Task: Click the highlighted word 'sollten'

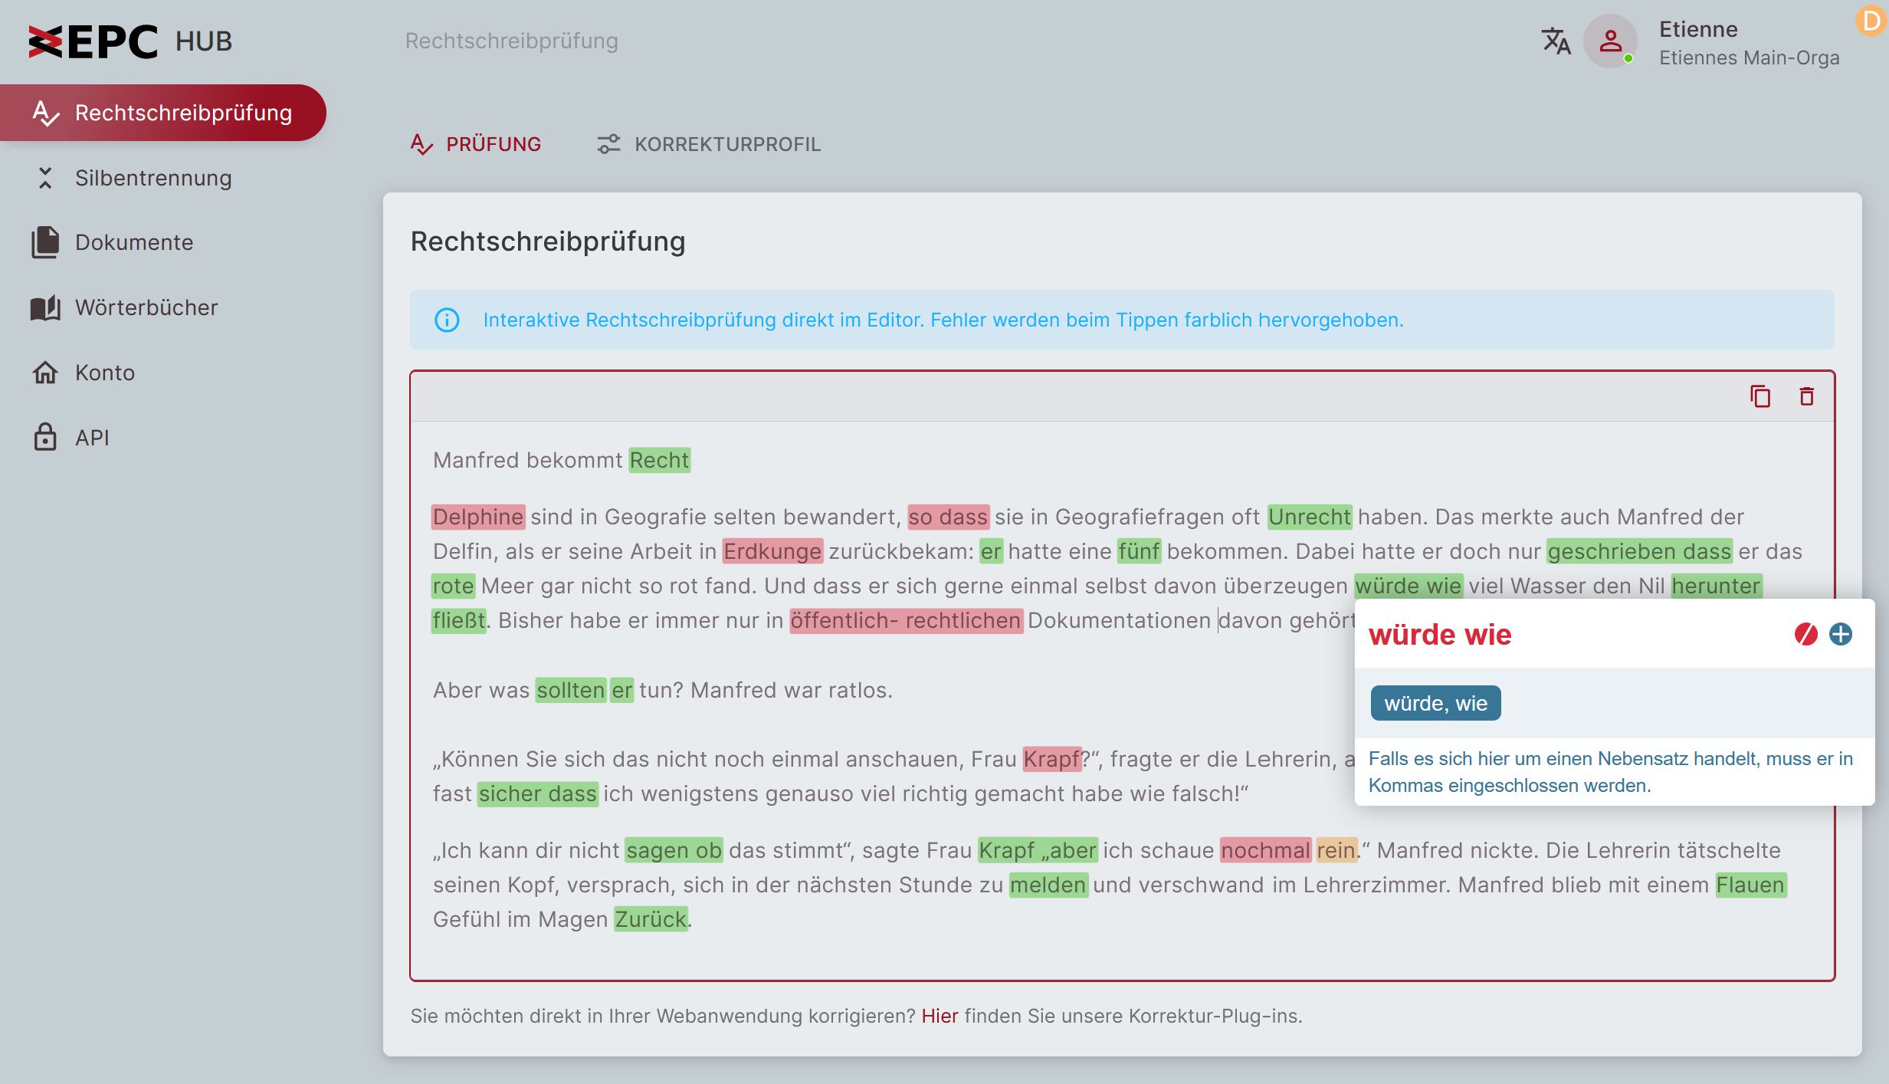Action: pyautogui.click(x=571, y=690)
